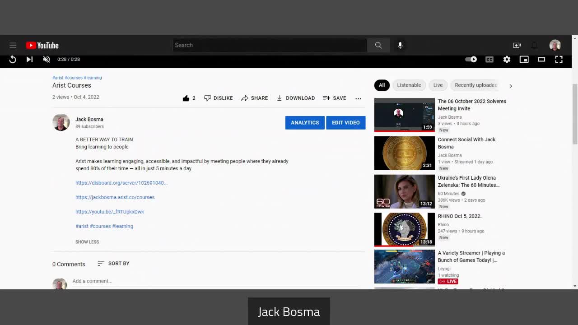
Task: Enter full screen mode
Action: pyautogui.click(x=559, y=59)
